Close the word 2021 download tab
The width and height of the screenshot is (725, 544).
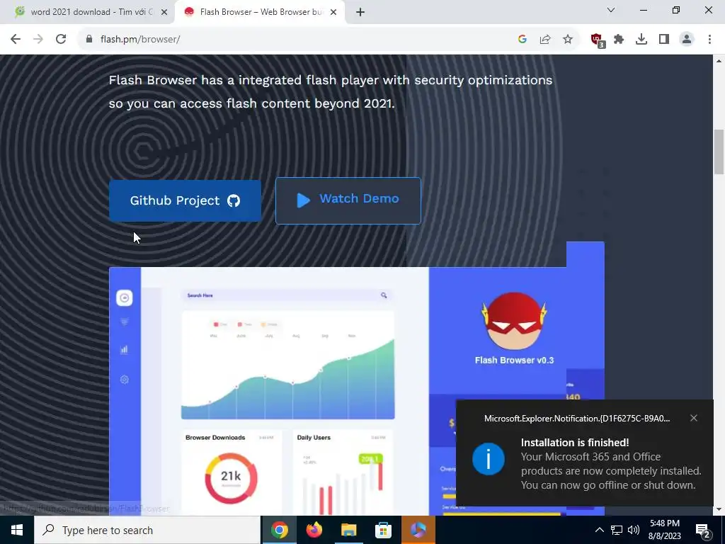pyautogui.click(x=164, y=13)
